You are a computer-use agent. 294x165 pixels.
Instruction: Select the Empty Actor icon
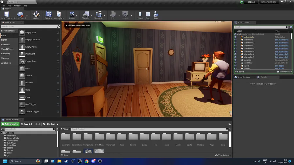pyautogui.click(x=22, y=33)
